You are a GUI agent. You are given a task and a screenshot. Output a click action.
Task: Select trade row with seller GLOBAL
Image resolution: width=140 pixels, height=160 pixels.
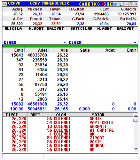pyautogui.click(x=67, y=146)
